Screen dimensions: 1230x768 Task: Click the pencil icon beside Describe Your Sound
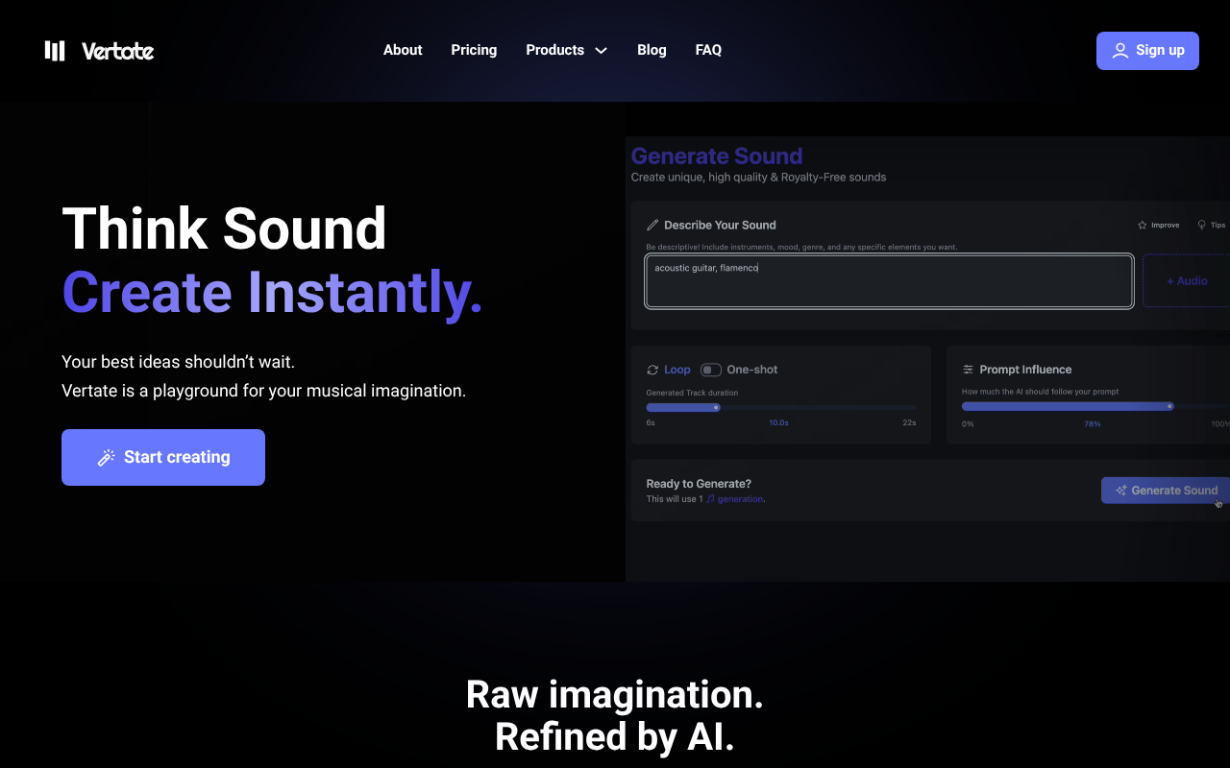coord(653,226)
